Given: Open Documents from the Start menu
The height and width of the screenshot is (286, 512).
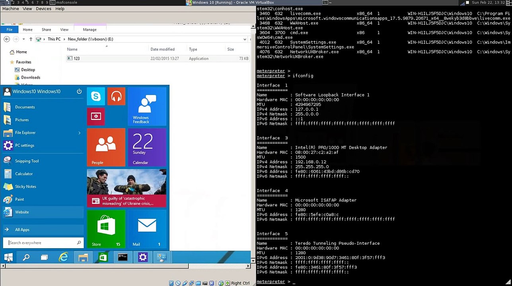Looking at the screenshot, I should coord(43,107).
